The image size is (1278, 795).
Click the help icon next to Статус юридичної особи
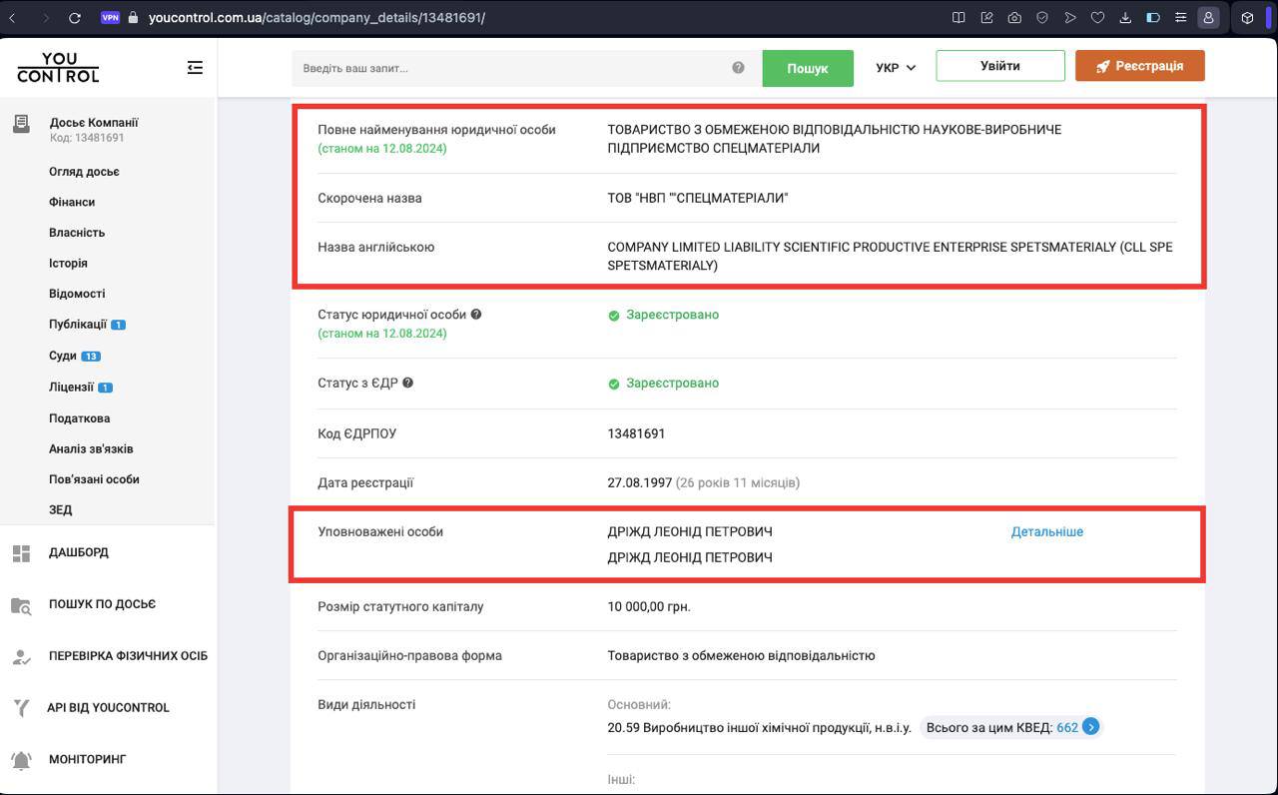[x=476, y=315]
